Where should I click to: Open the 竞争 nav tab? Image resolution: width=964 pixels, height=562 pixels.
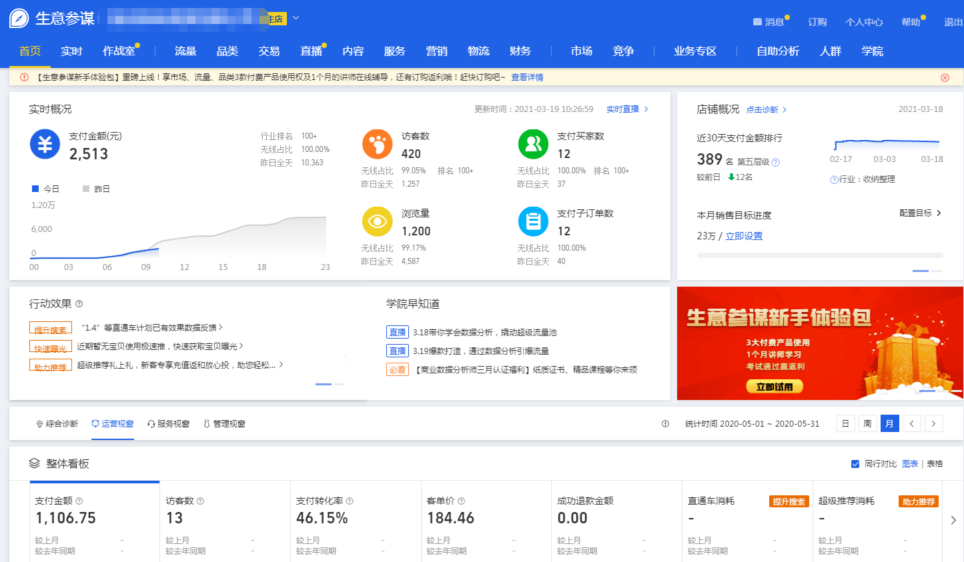click(x=623, y=51)
